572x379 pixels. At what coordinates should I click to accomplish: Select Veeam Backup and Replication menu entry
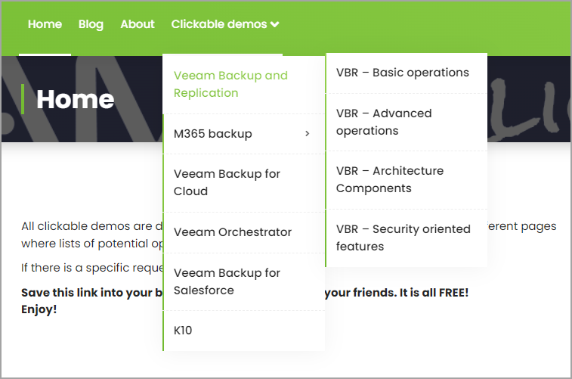243,84
